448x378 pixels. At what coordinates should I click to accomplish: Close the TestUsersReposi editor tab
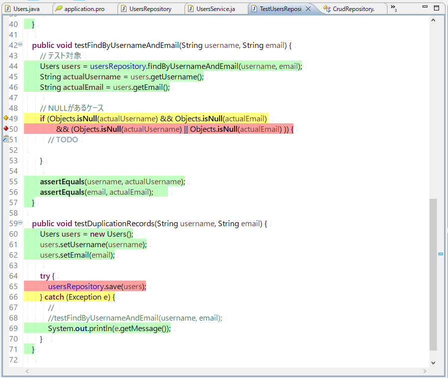308,9
